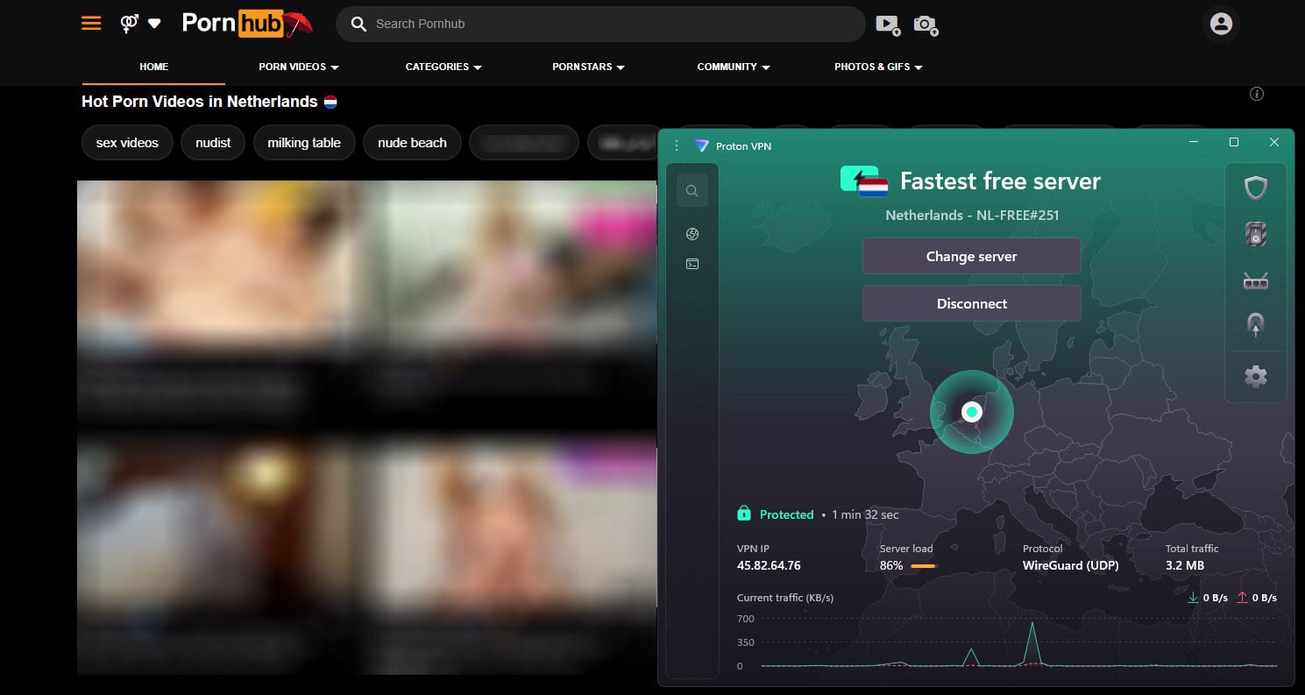Select the Proton VPN logo in title bar

click(701, 145)
